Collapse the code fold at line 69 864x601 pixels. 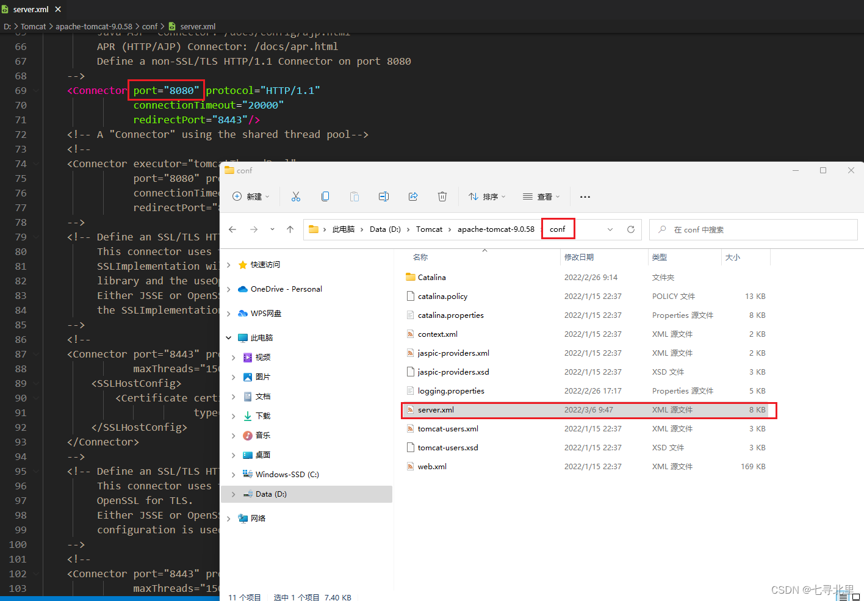pos(37,91)
